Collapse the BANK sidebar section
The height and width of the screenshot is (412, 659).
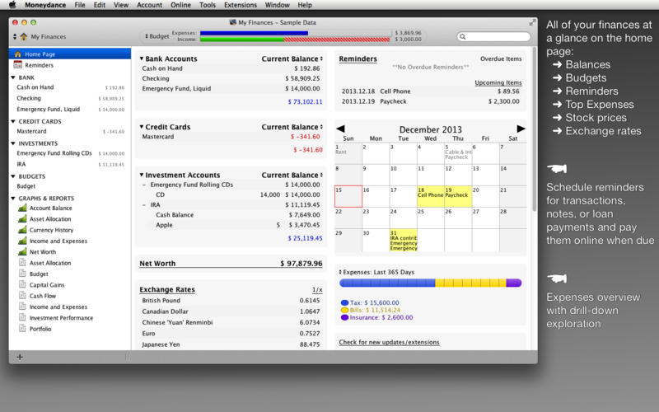coord(13,77)
